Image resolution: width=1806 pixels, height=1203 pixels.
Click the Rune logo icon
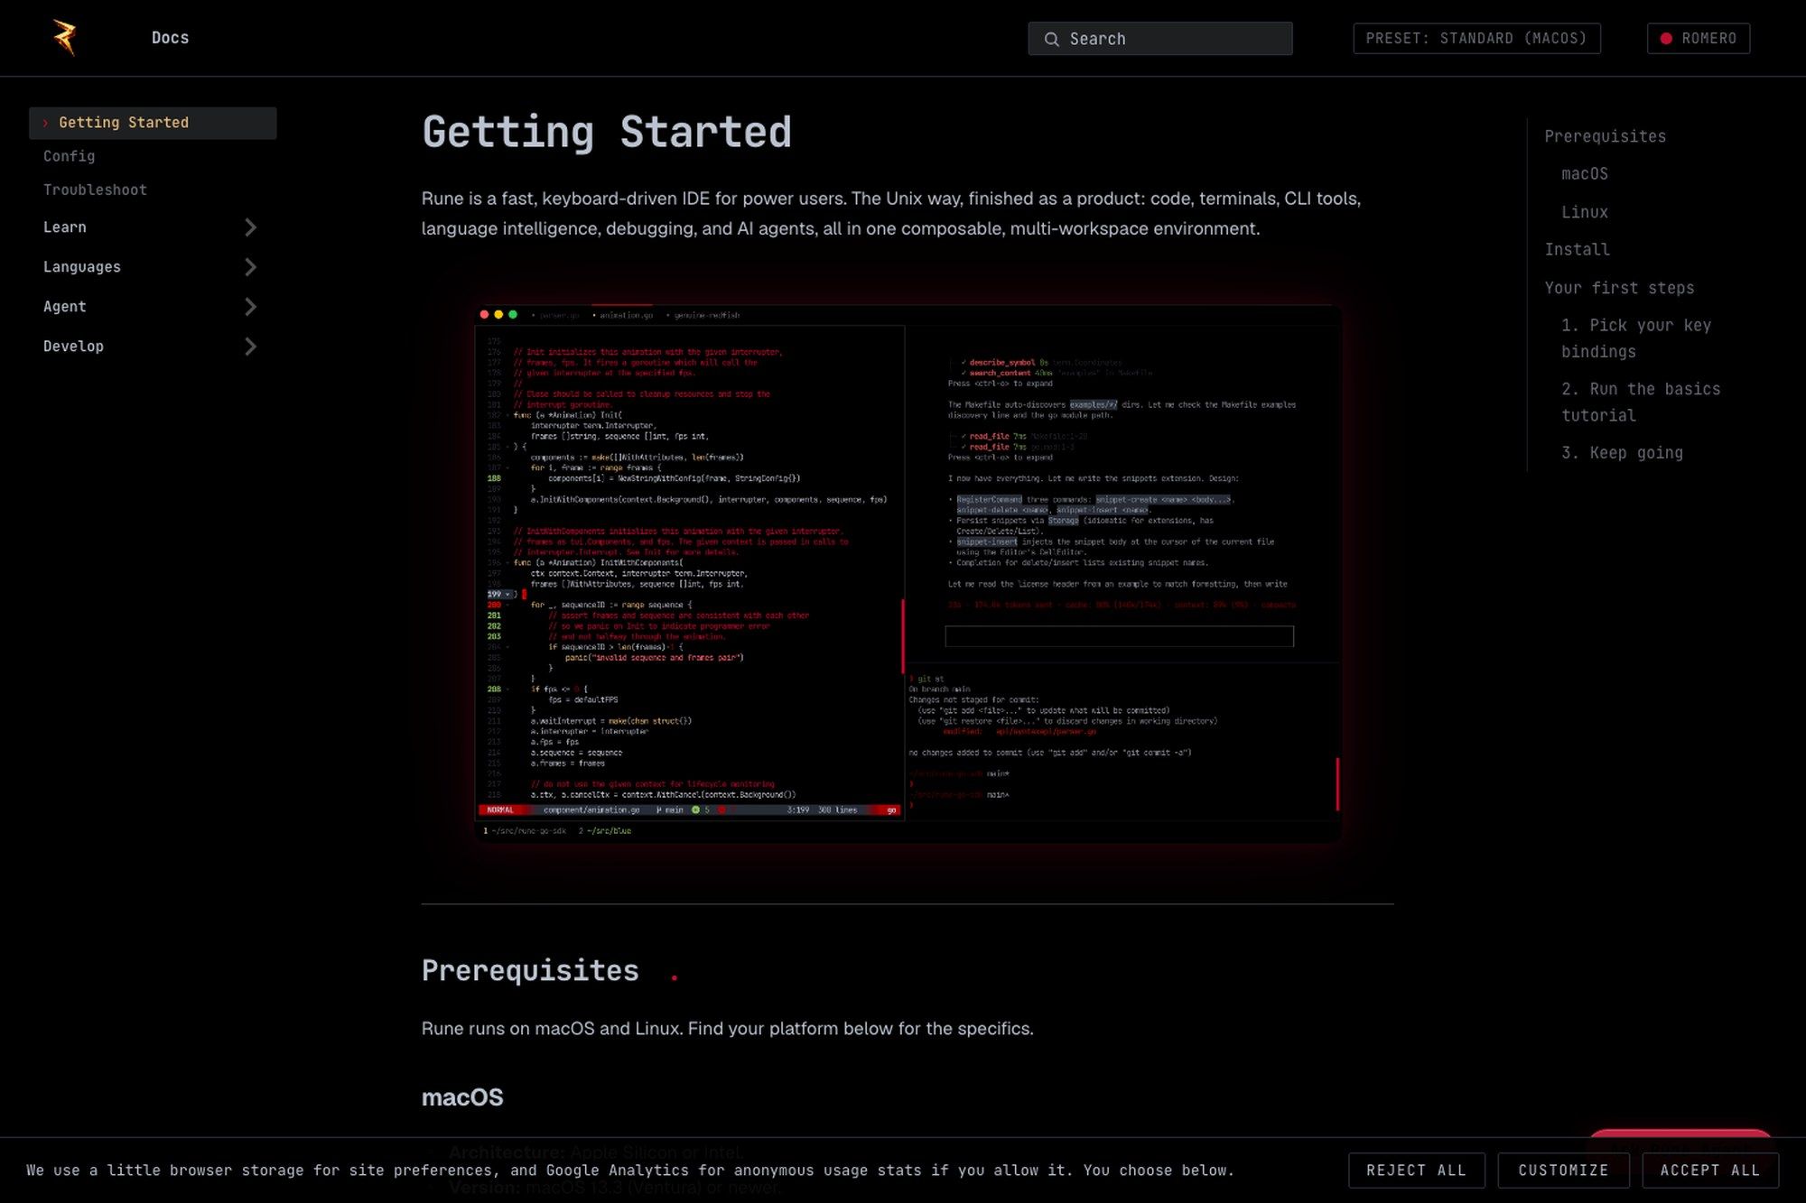pos(65,37)
